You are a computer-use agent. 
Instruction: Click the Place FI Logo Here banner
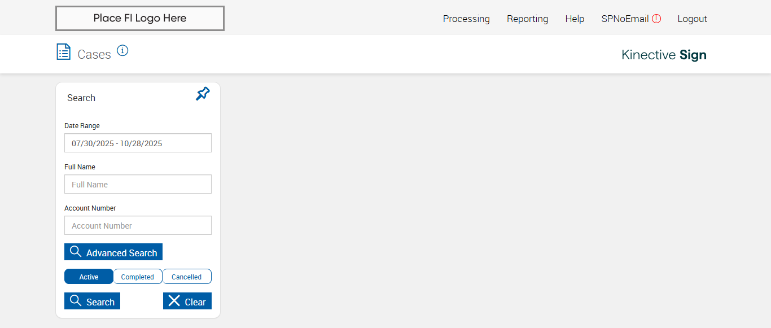pos(140,18)
